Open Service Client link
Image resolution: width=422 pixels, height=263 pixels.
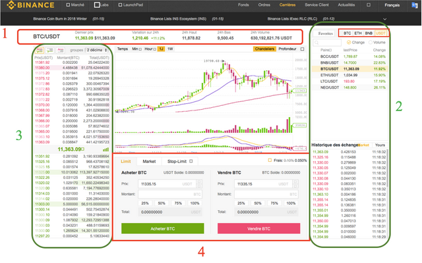coord(316,5)
